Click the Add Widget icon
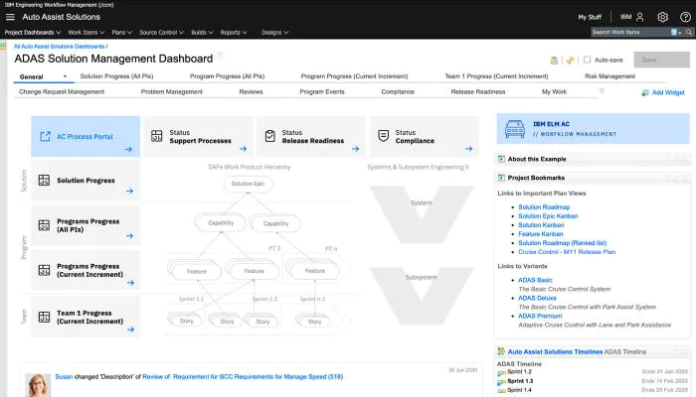 645,92
